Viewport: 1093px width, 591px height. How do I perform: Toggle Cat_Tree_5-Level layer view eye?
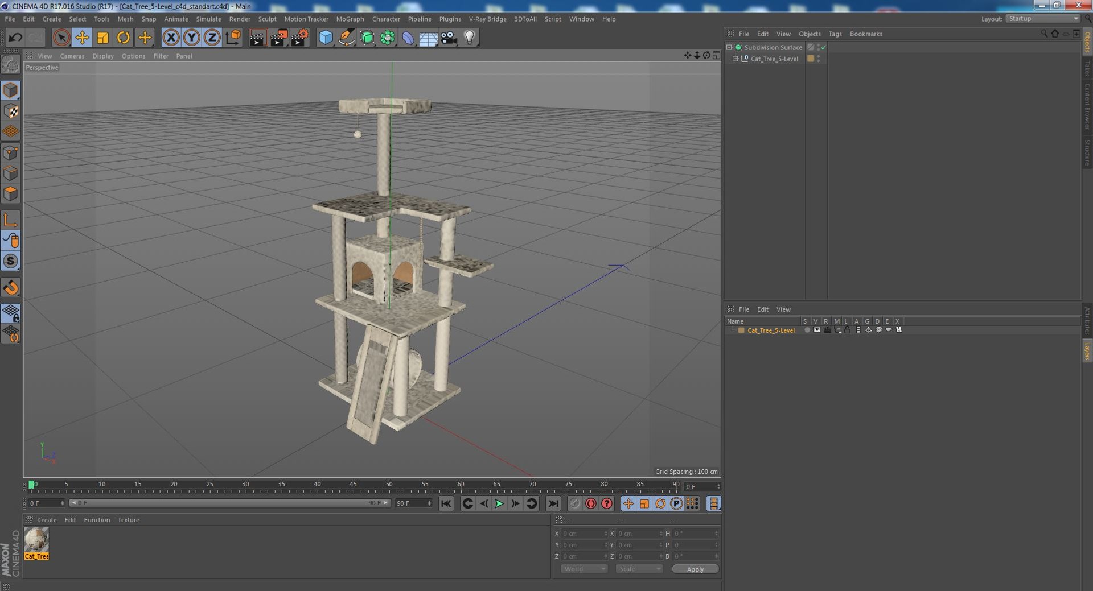(x=817, y=330)
